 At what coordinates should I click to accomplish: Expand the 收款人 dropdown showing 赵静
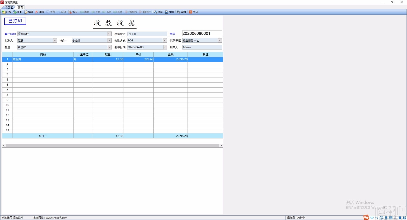tap(55, 40)
